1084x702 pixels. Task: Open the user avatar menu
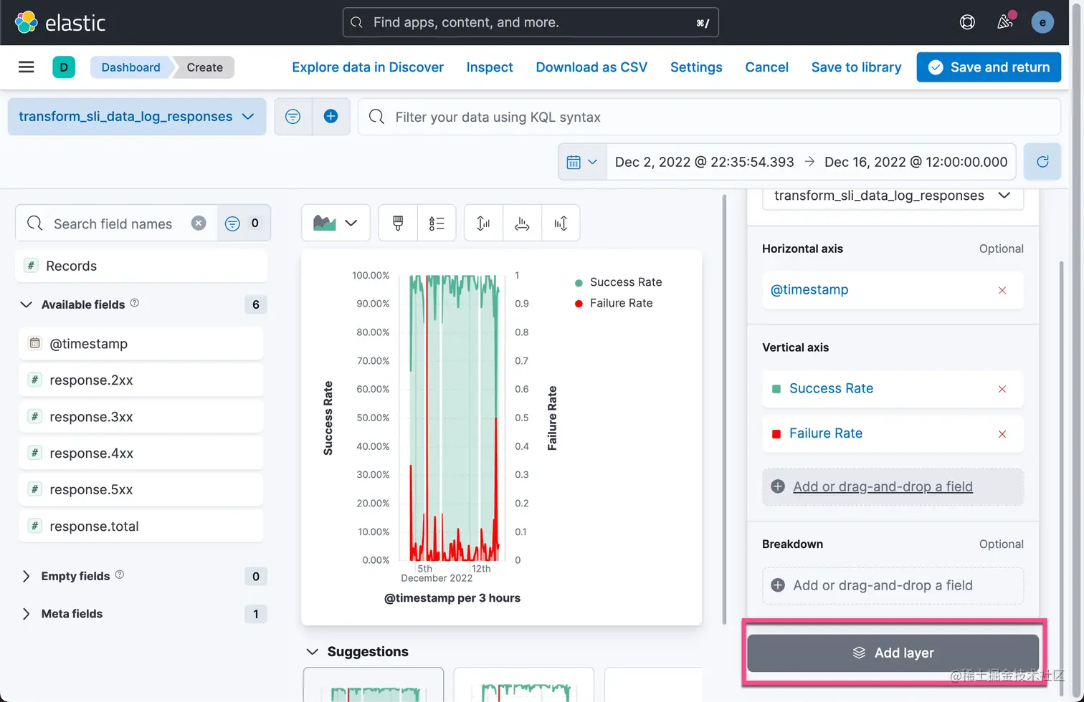1042,22
